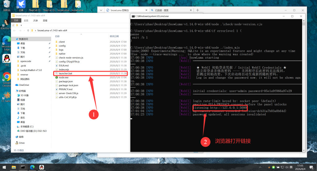317x171 pixels.
Task: Open the 文件 menu in Explorer
Action: pos(16,20)
